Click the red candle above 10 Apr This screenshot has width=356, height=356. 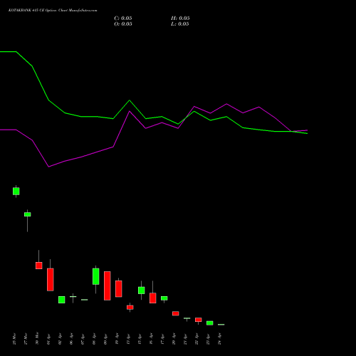(119, 289)
